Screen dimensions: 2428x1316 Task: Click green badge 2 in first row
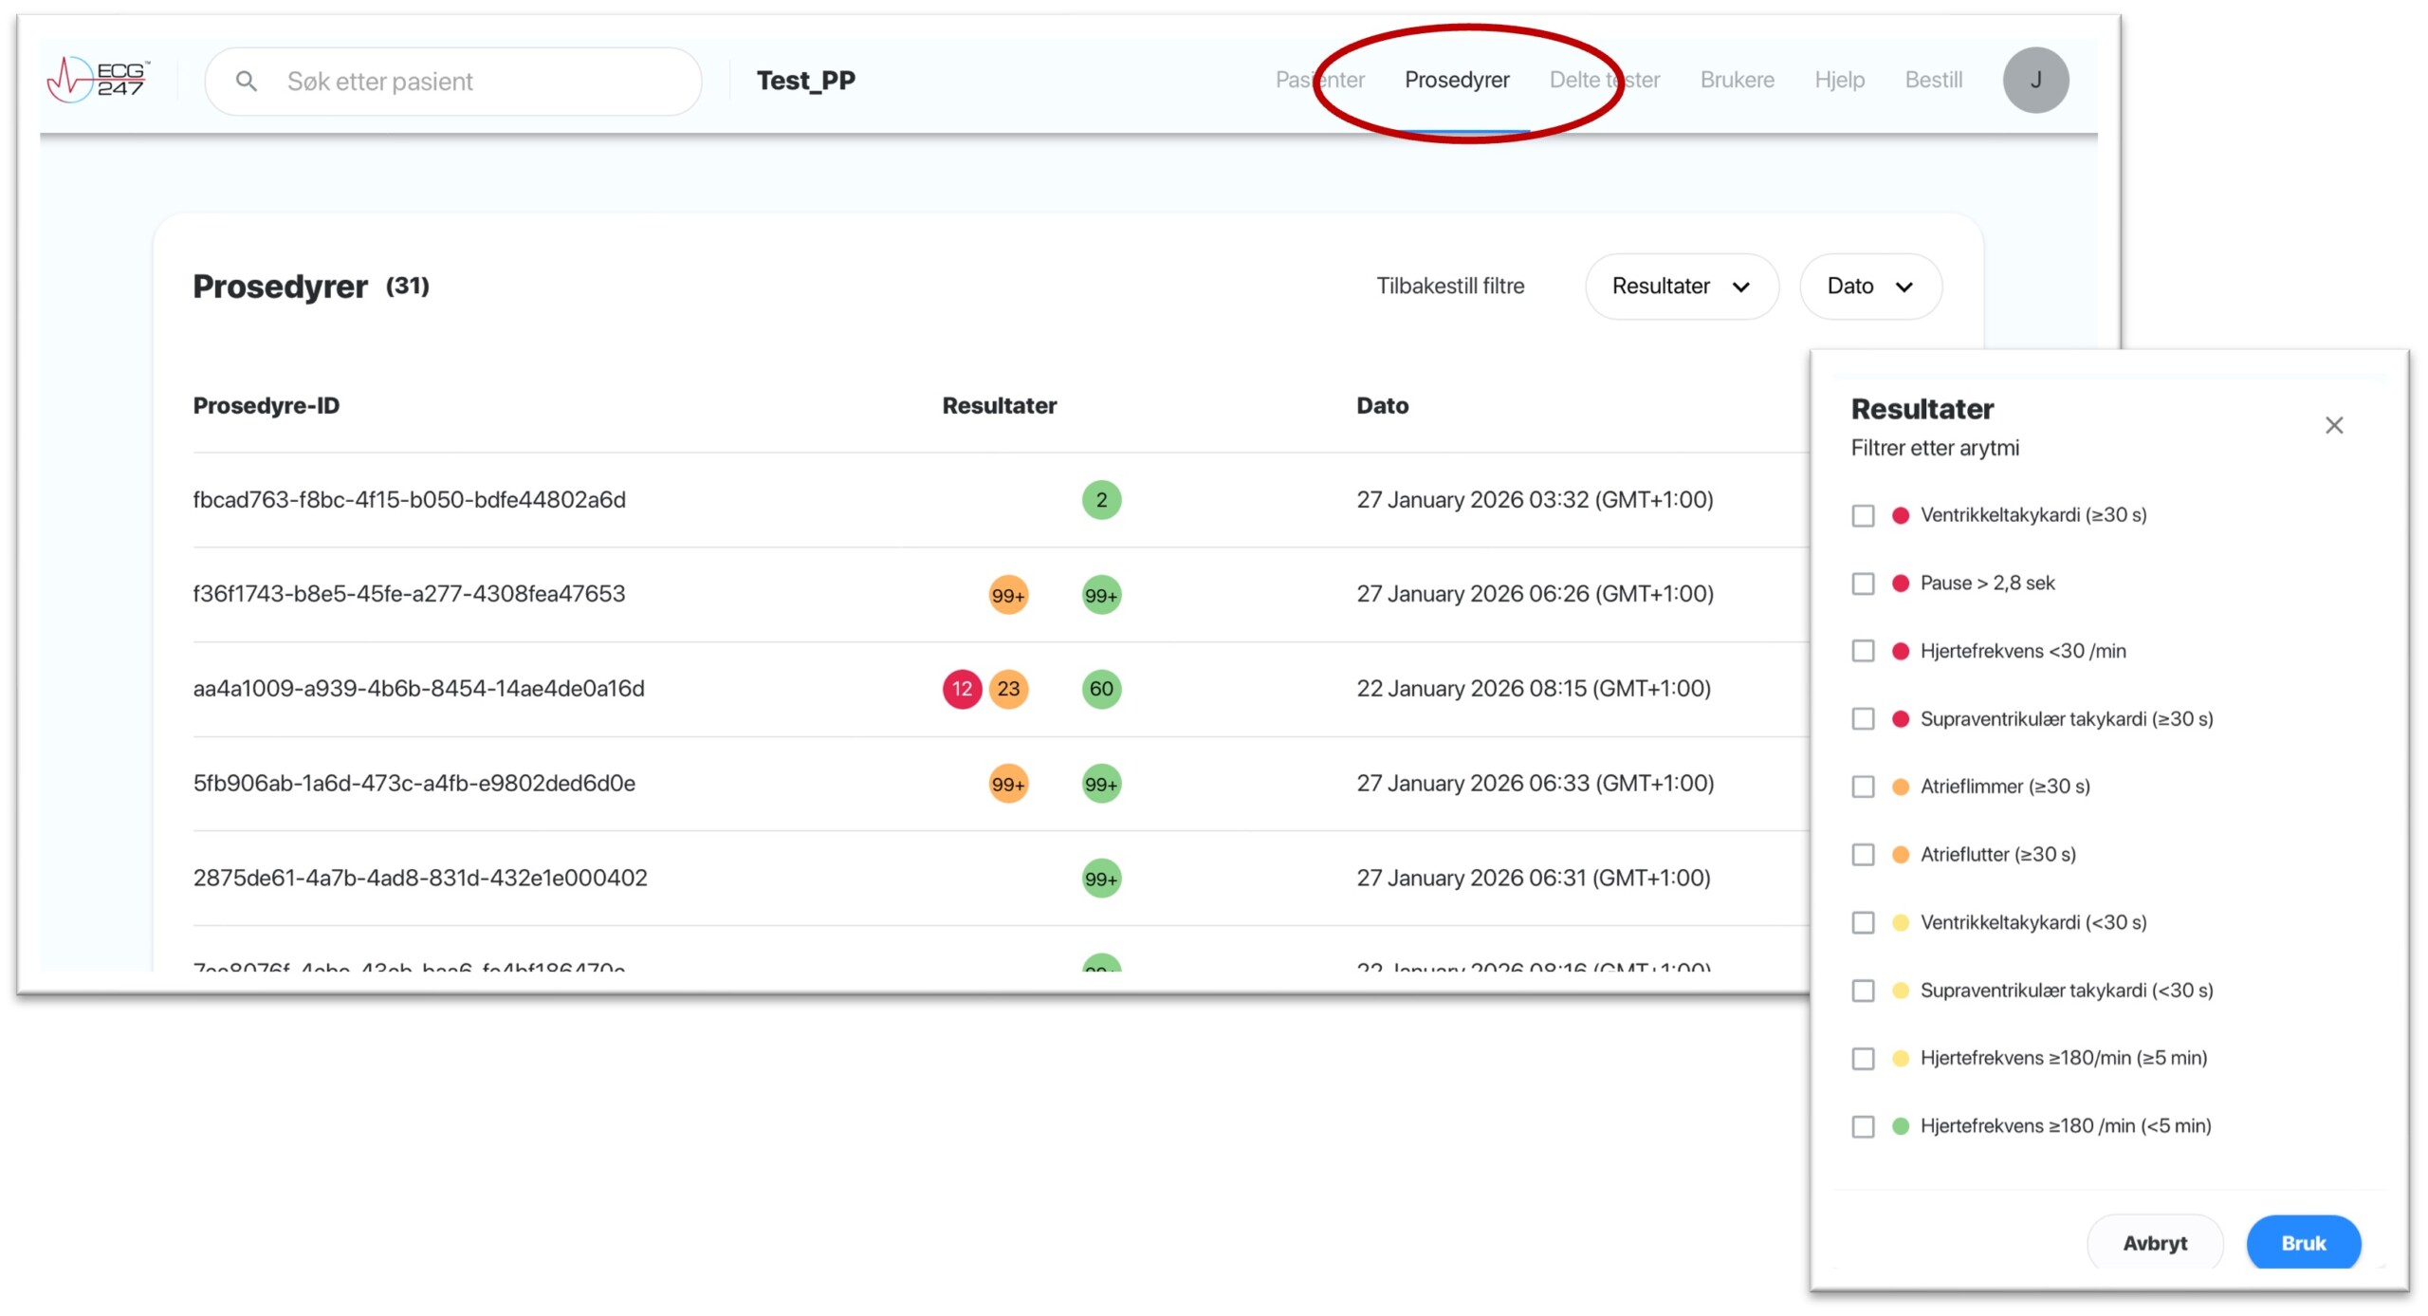tap(1101, 500)
